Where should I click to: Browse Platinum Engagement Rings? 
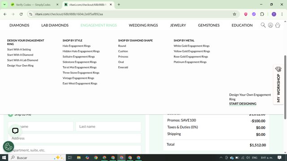click(x=190, y=62)
